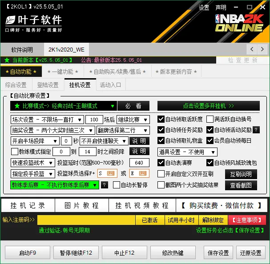This screenshot has height=264, width=270.
Task: Click the help icon beside 教练季后赛 dropdown
Action: click(105, 185)
